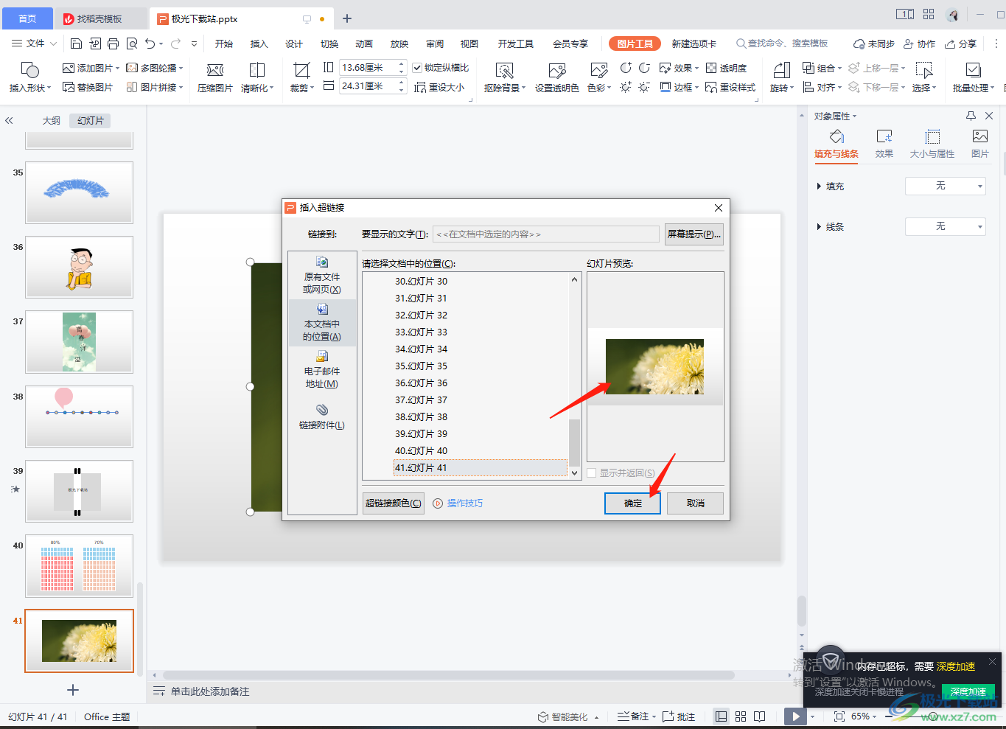This screenshot has width=1006, height=729.
Task: Click the horizontal scrollbar below slide canvas
Action: point(448,675)
